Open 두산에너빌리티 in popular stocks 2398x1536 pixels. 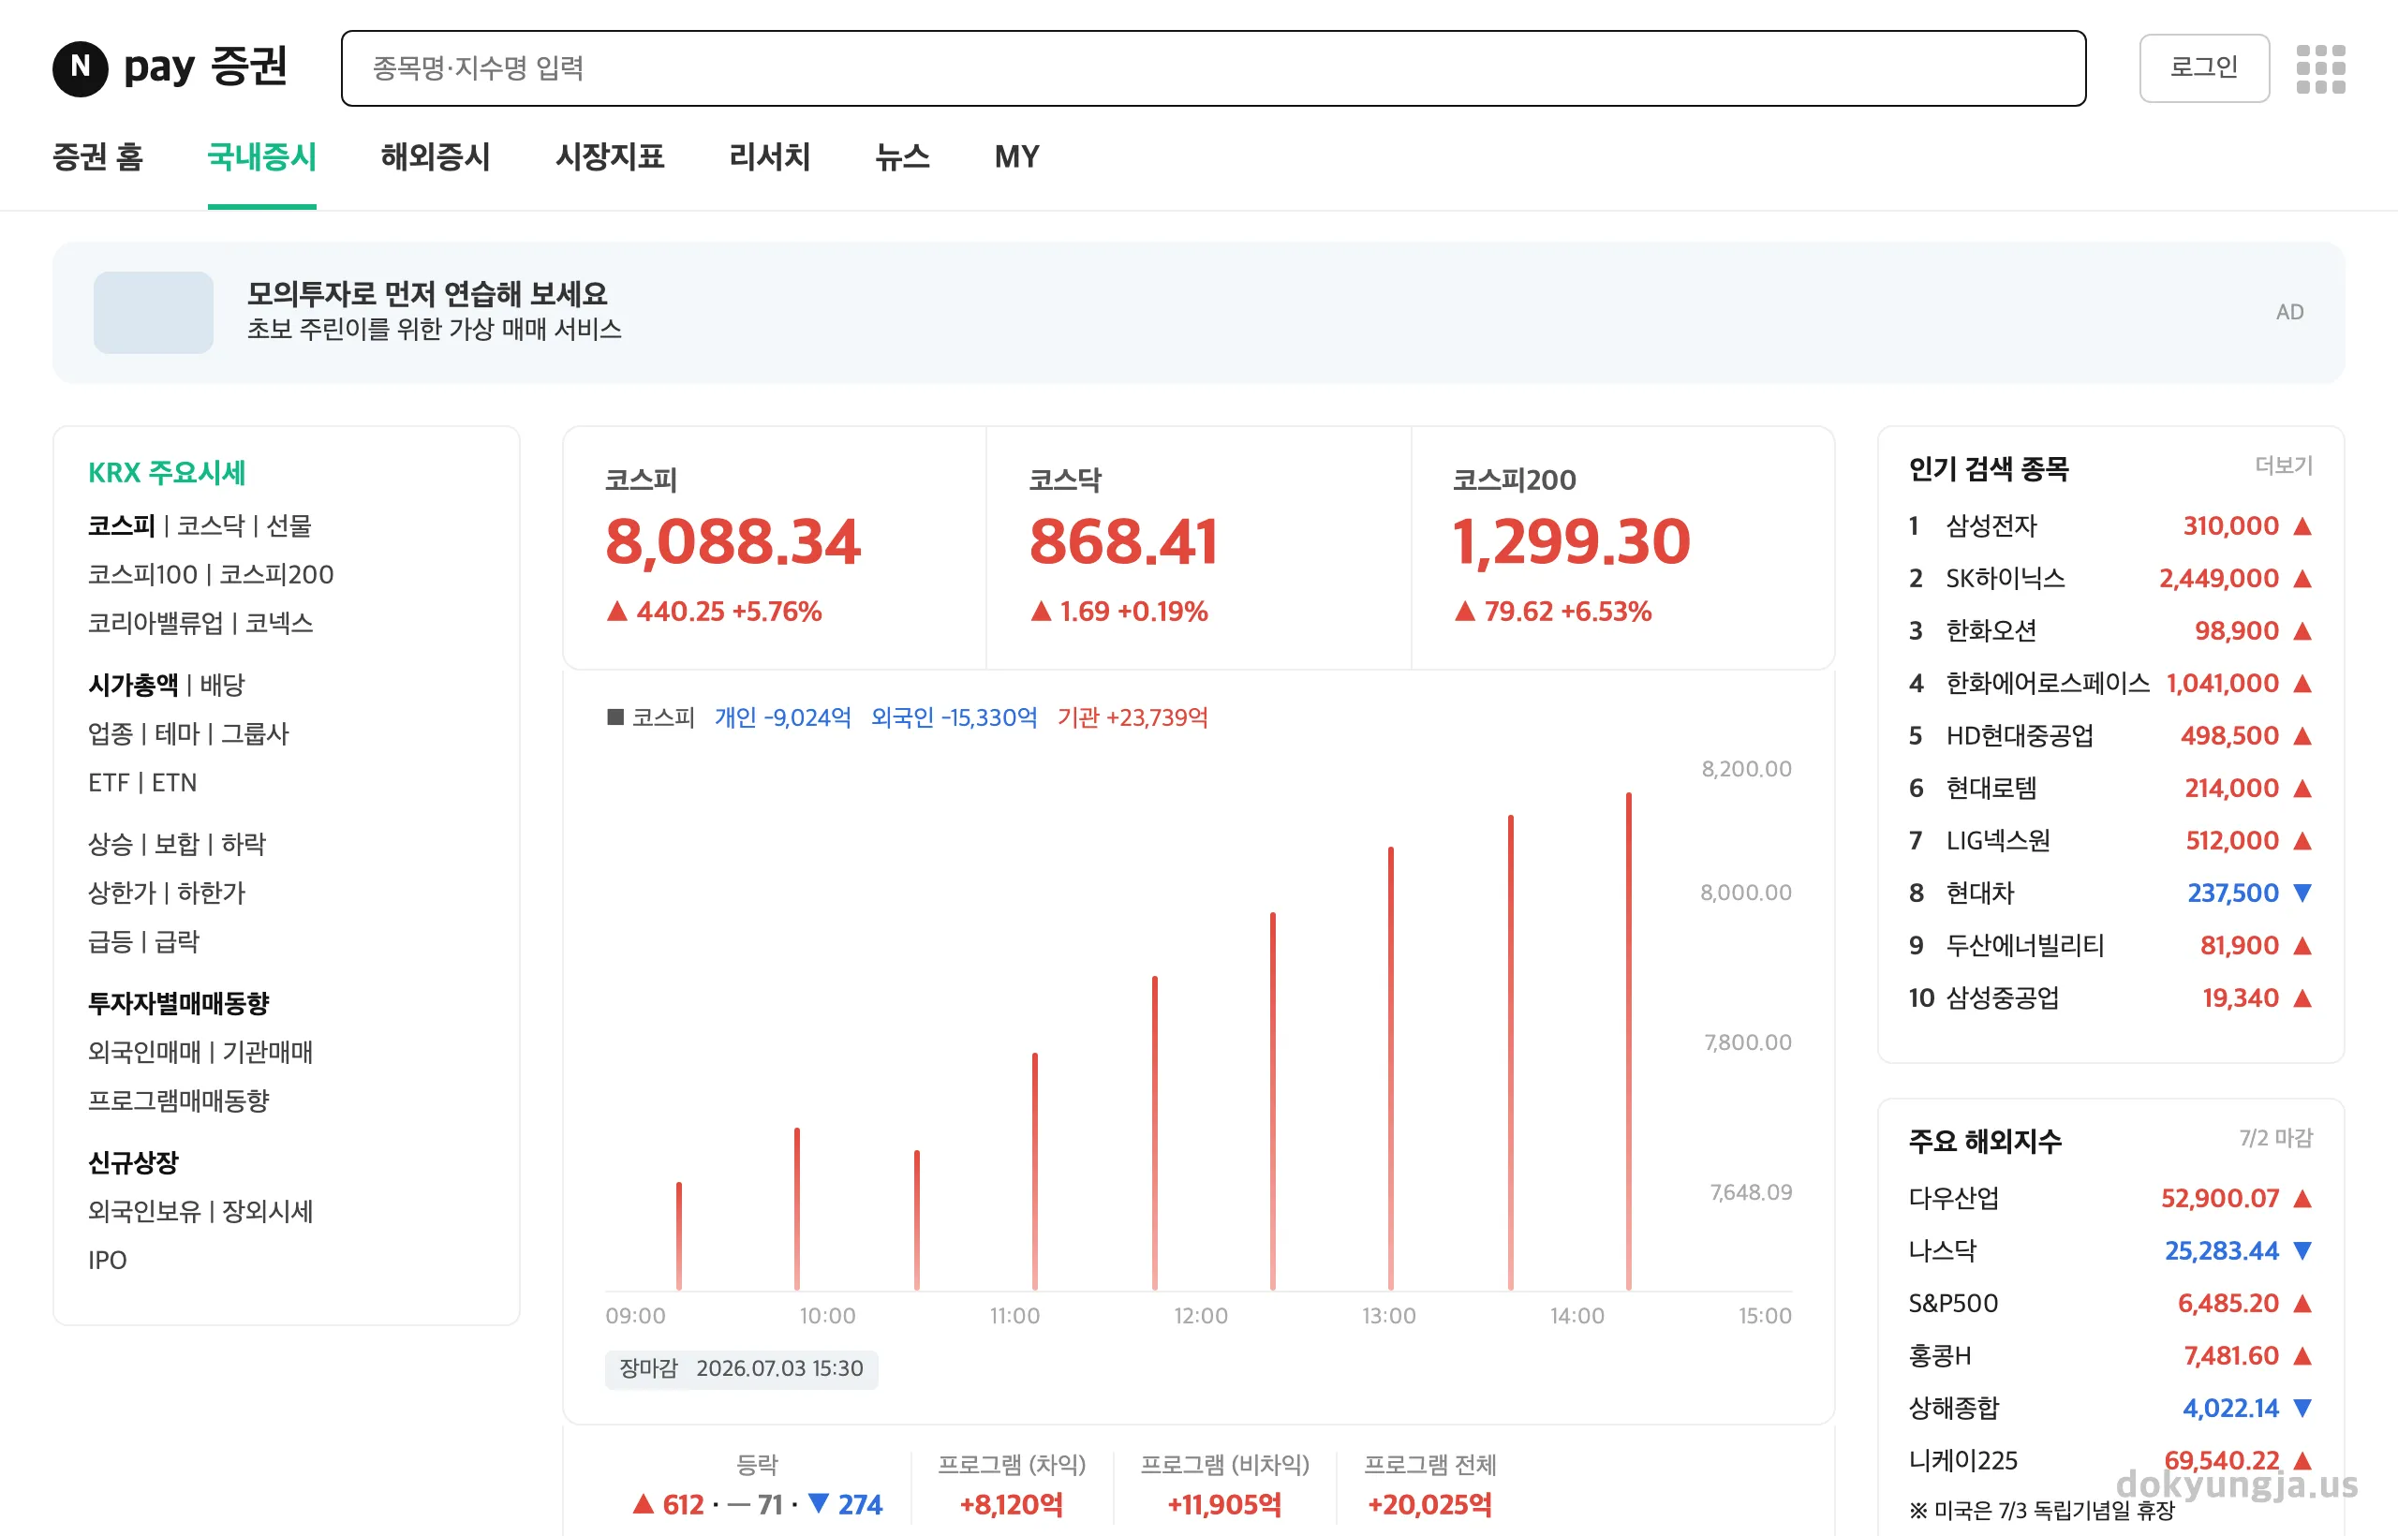[x=2109, y=946]
